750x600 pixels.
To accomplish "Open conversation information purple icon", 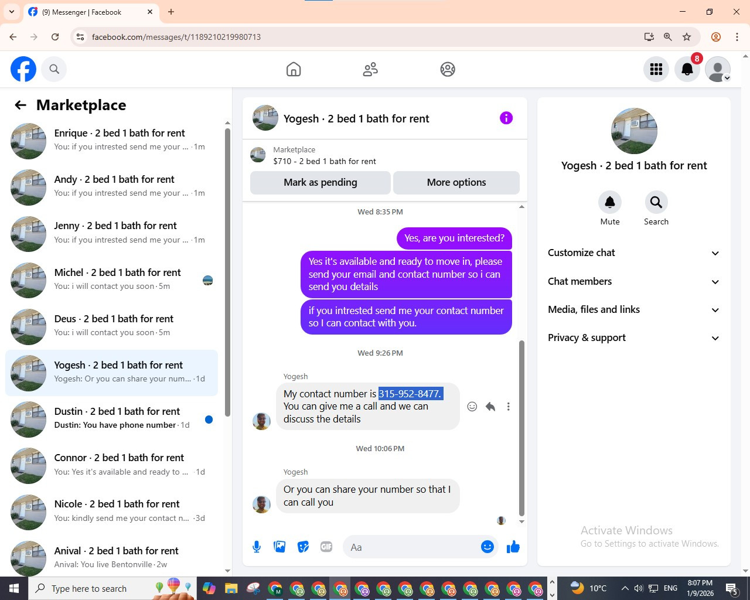I will coord(506,118).
